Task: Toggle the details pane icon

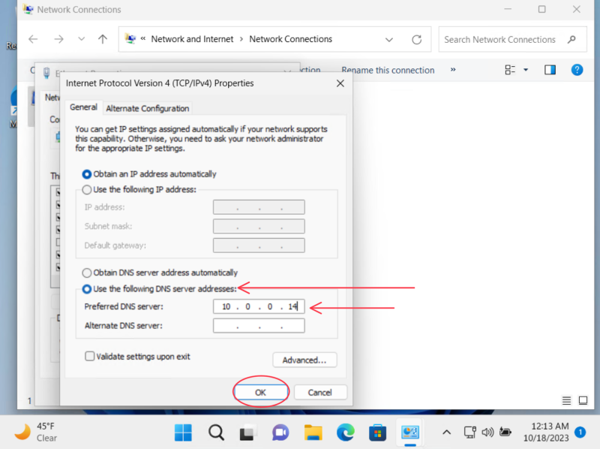Action: 550,70
